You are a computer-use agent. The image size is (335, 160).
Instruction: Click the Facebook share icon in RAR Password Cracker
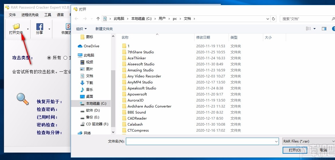pyautogui.click(x=39, y=27)
